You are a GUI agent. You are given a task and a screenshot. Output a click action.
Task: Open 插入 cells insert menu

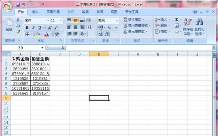click(162, 19)
